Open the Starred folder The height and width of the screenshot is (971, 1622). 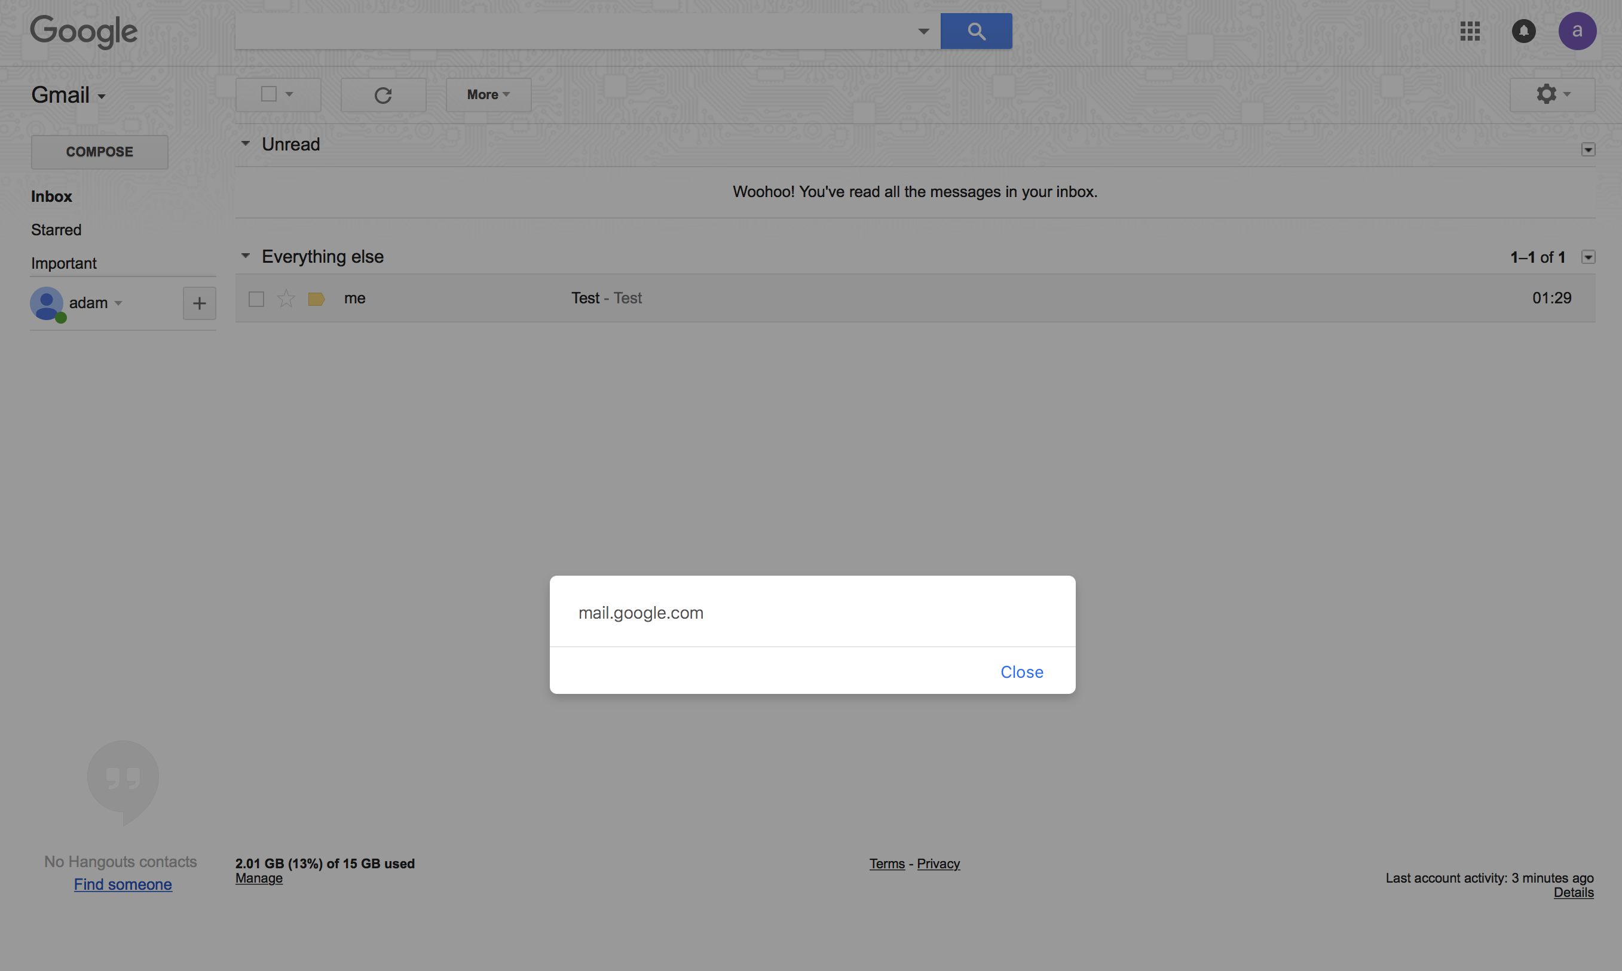(56, 230)
